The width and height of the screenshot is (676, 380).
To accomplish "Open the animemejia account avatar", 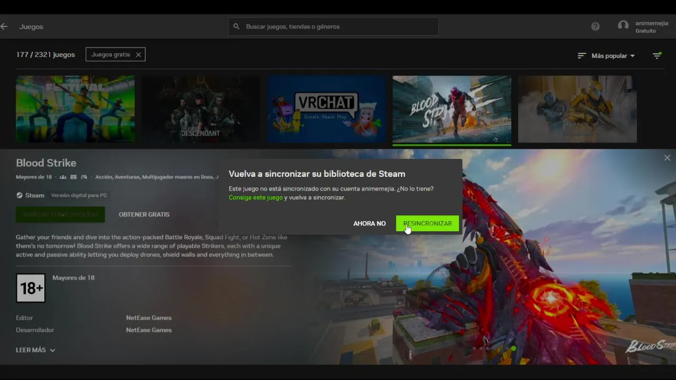I will 623,26.
